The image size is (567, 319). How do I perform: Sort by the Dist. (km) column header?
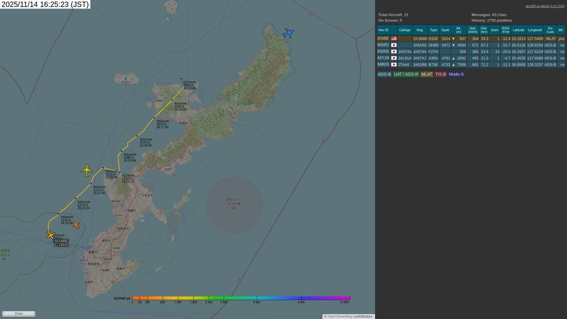pyautogui.click(x=484, y=30)
